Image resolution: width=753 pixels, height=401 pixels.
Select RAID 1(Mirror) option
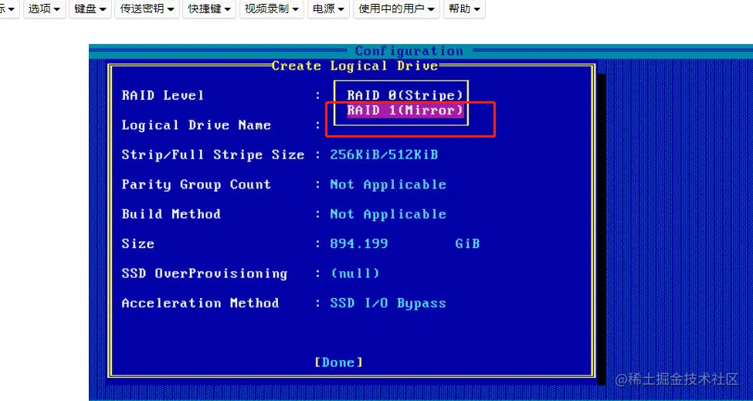coord(405,110)
